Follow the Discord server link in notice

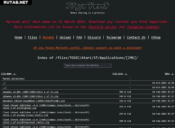[x=103, y=27]
